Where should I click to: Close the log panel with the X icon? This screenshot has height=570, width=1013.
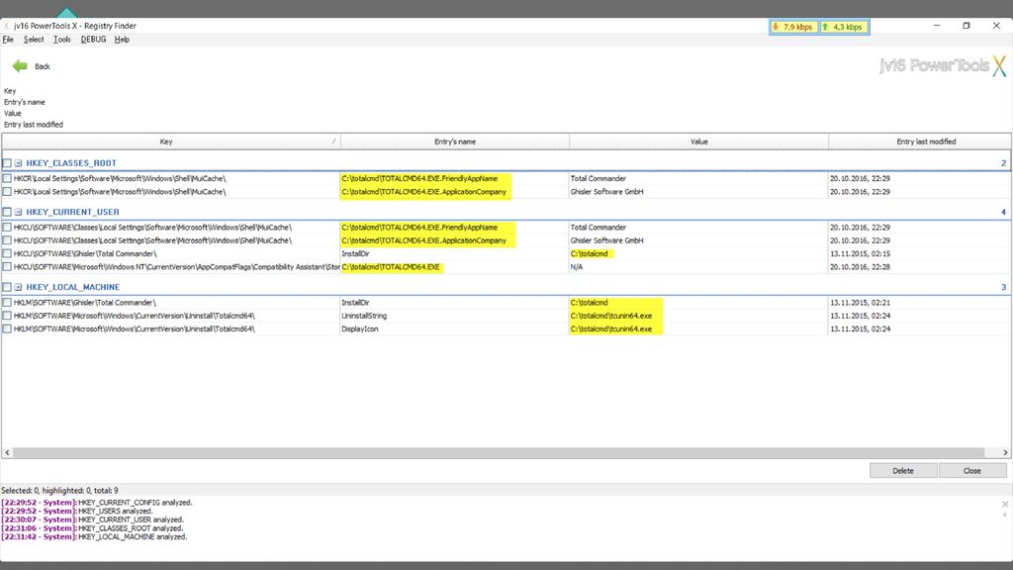pos(1005,504)
